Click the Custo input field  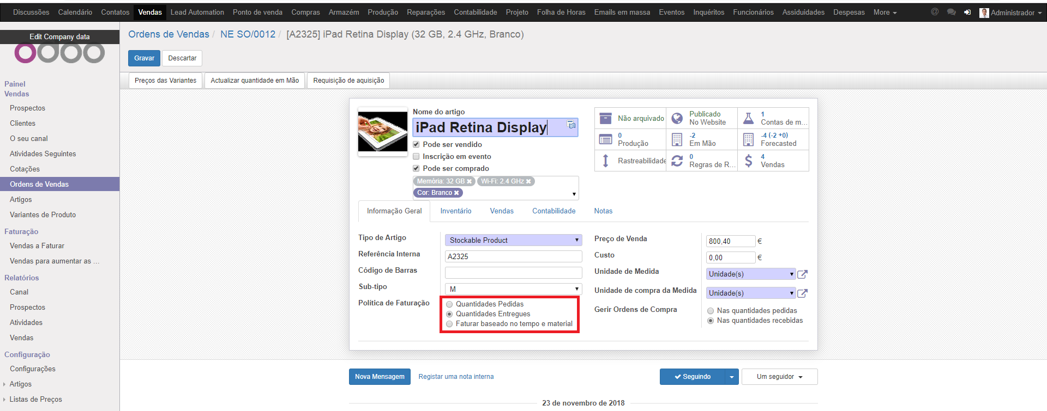731,257
